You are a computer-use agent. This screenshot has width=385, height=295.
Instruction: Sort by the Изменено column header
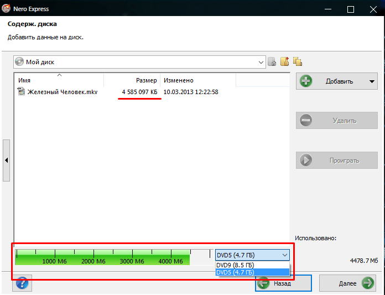click(x=198, y=80)
